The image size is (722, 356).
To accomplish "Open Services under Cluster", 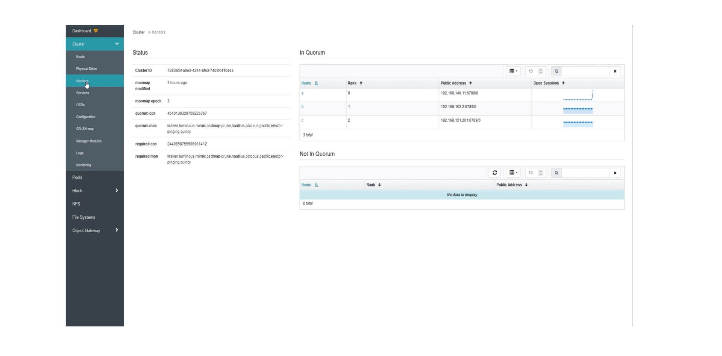I will point(83,93).
